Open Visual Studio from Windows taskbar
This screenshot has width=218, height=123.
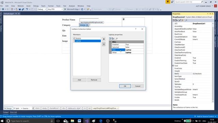87,121
